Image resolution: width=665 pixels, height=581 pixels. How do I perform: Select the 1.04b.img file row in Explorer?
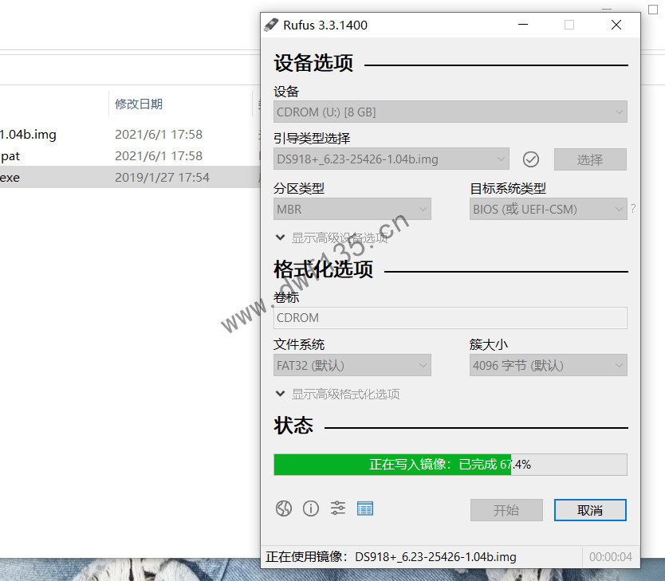pos(129,135)
